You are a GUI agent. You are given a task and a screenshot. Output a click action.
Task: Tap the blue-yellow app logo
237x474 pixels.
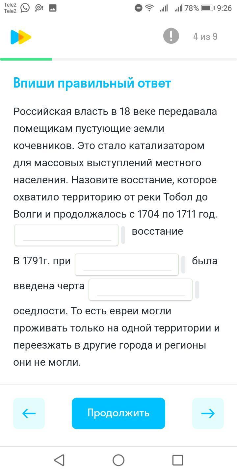pos(21,37)
